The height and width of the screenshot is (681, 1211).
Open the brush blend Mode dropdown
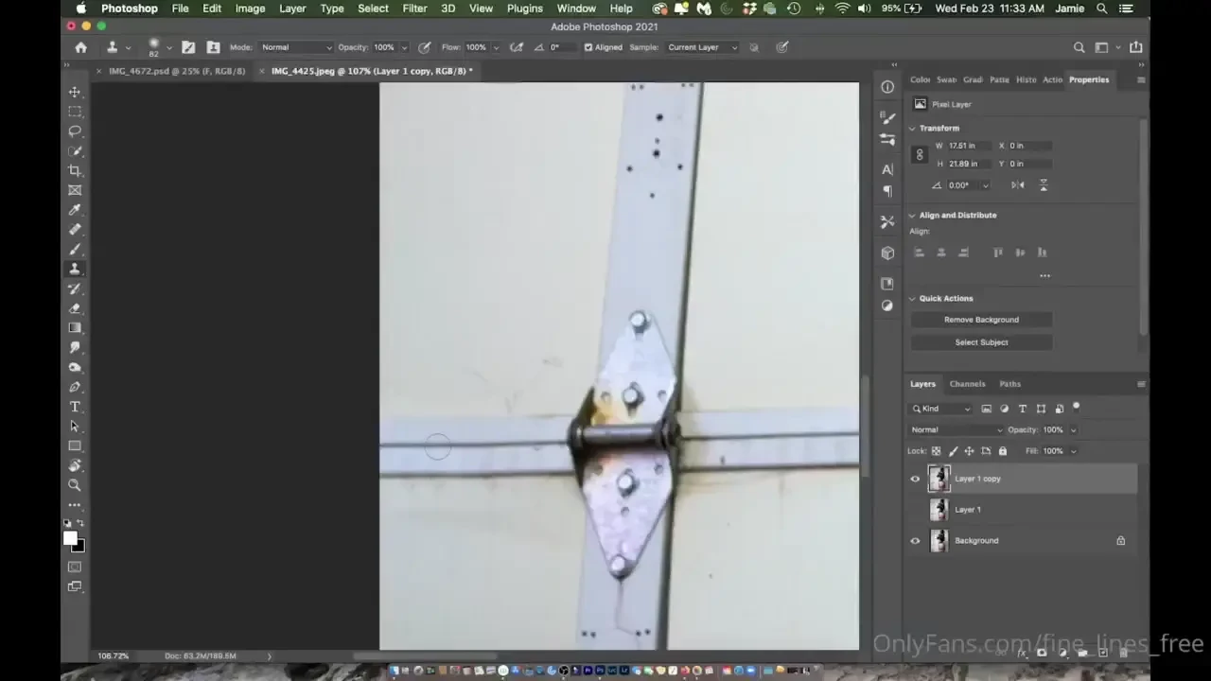point(294,46)
